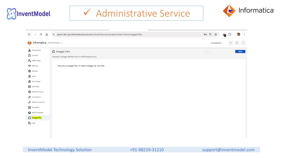Click the blue New button

point(240,52)
